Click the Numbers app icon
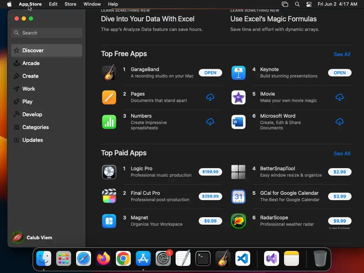This screenshot has width=364, height=273. (x=109, y=122)
